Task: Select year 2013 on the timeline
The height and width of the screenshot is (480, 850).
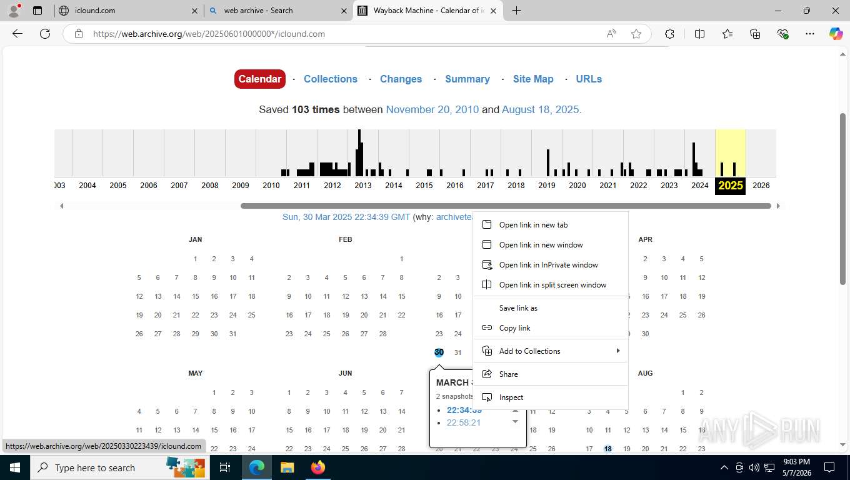Action: [x=363, y=186]
